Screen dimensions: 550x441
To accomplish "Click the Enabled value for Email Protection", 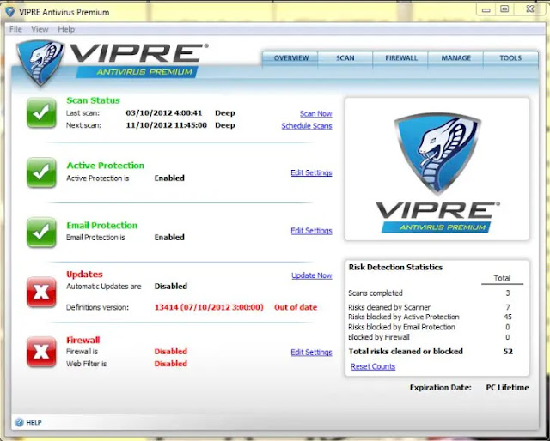I will pos(169,237).
